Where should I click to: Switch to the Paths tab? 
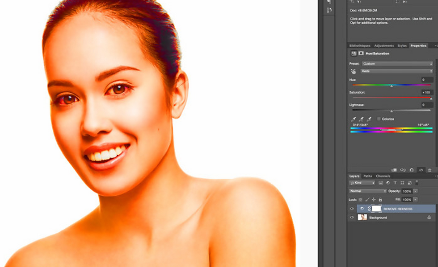[367, 176]
